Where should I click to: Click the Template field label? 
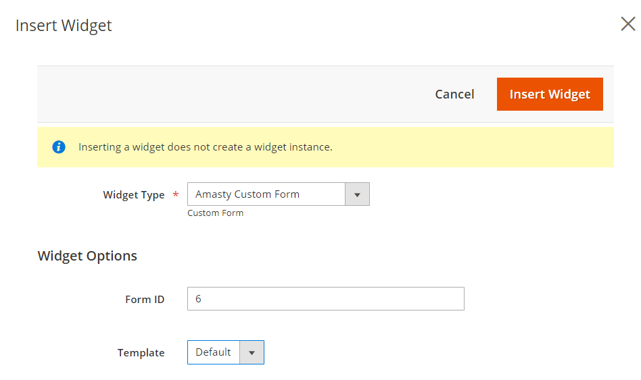pyautogui.click(x=141, y=353)
